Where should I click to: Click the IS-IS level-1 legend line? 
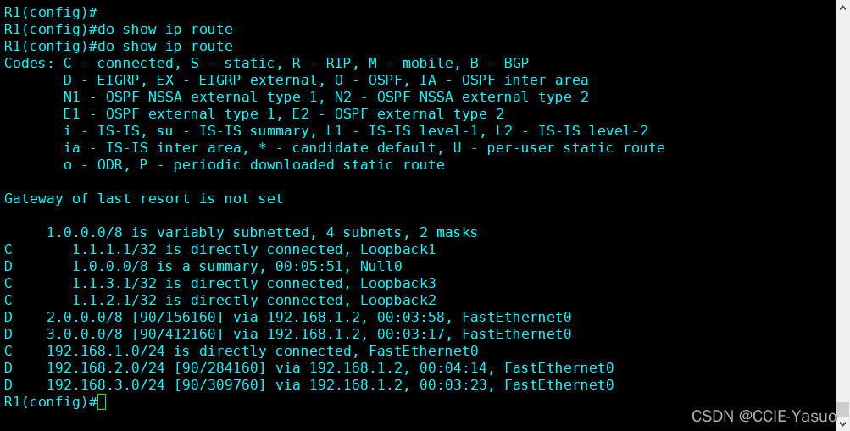click(356, 131)
